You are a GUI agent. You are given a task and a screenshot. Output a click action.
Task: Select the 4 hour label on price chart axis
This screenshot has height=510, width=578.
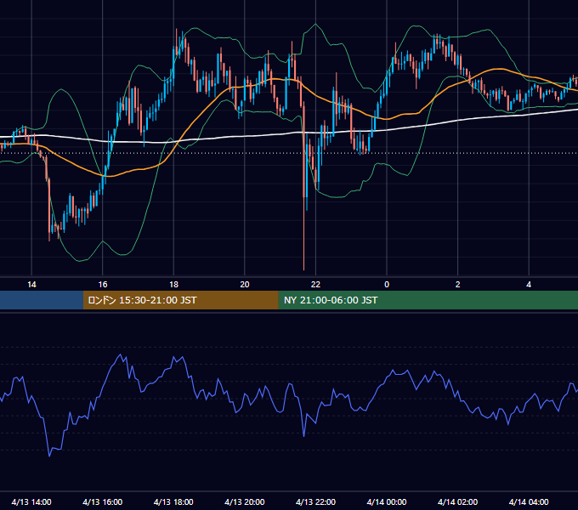pos(529,285)
